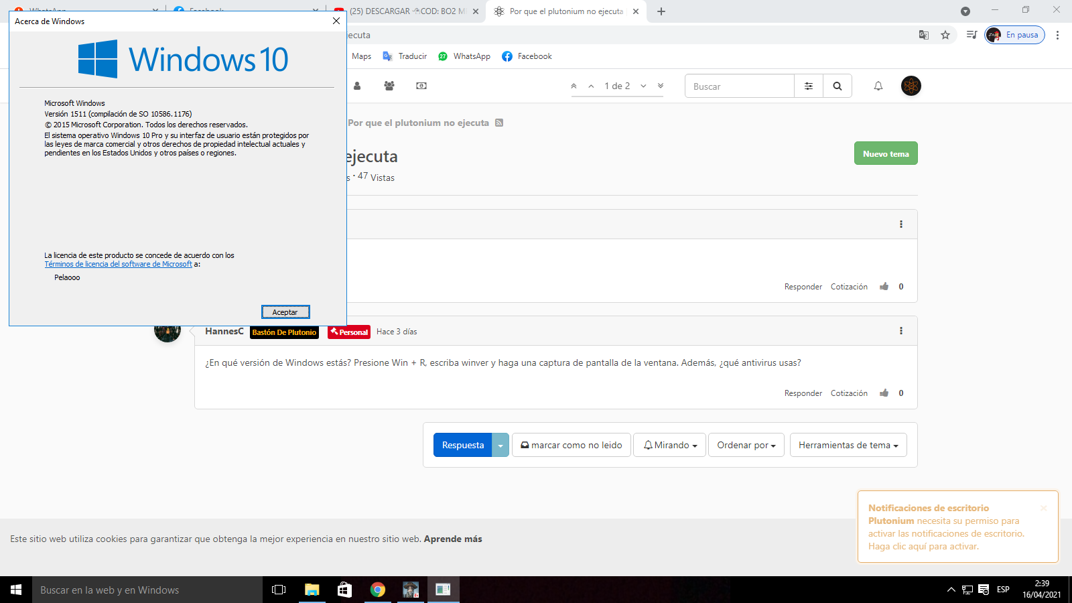
Task: Open the forum users icon
Action: (x=357, y=86)
